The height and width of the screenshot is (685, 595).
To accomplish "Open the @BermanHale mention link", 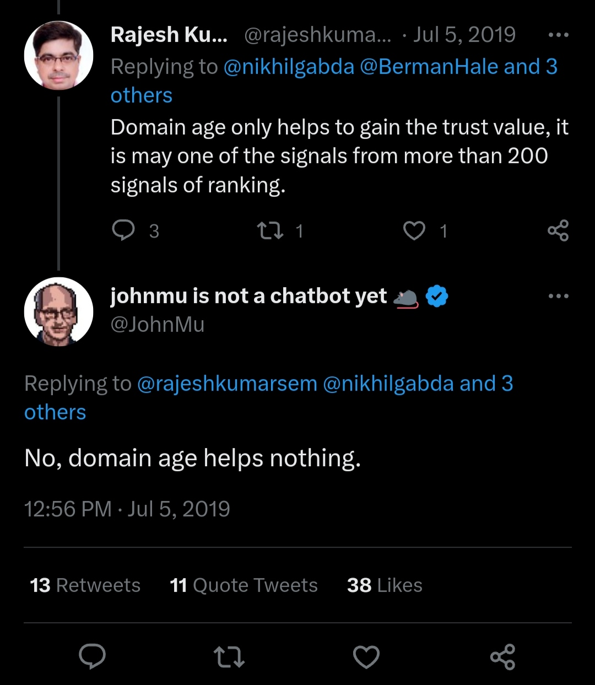I will (429, 67).
